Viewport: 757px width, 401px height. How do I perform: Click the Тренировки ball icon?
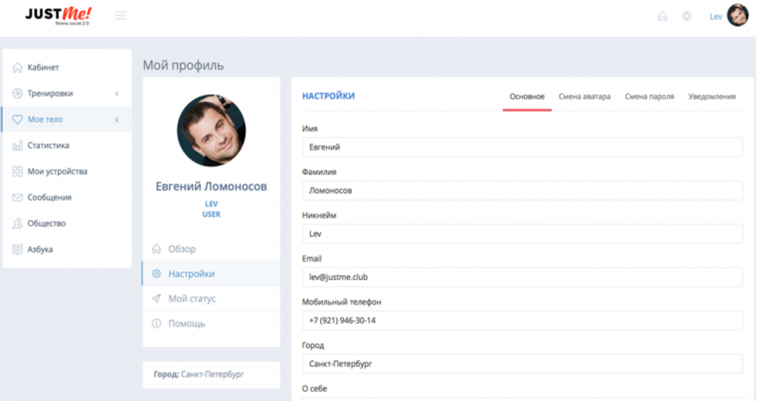point(18,93)
